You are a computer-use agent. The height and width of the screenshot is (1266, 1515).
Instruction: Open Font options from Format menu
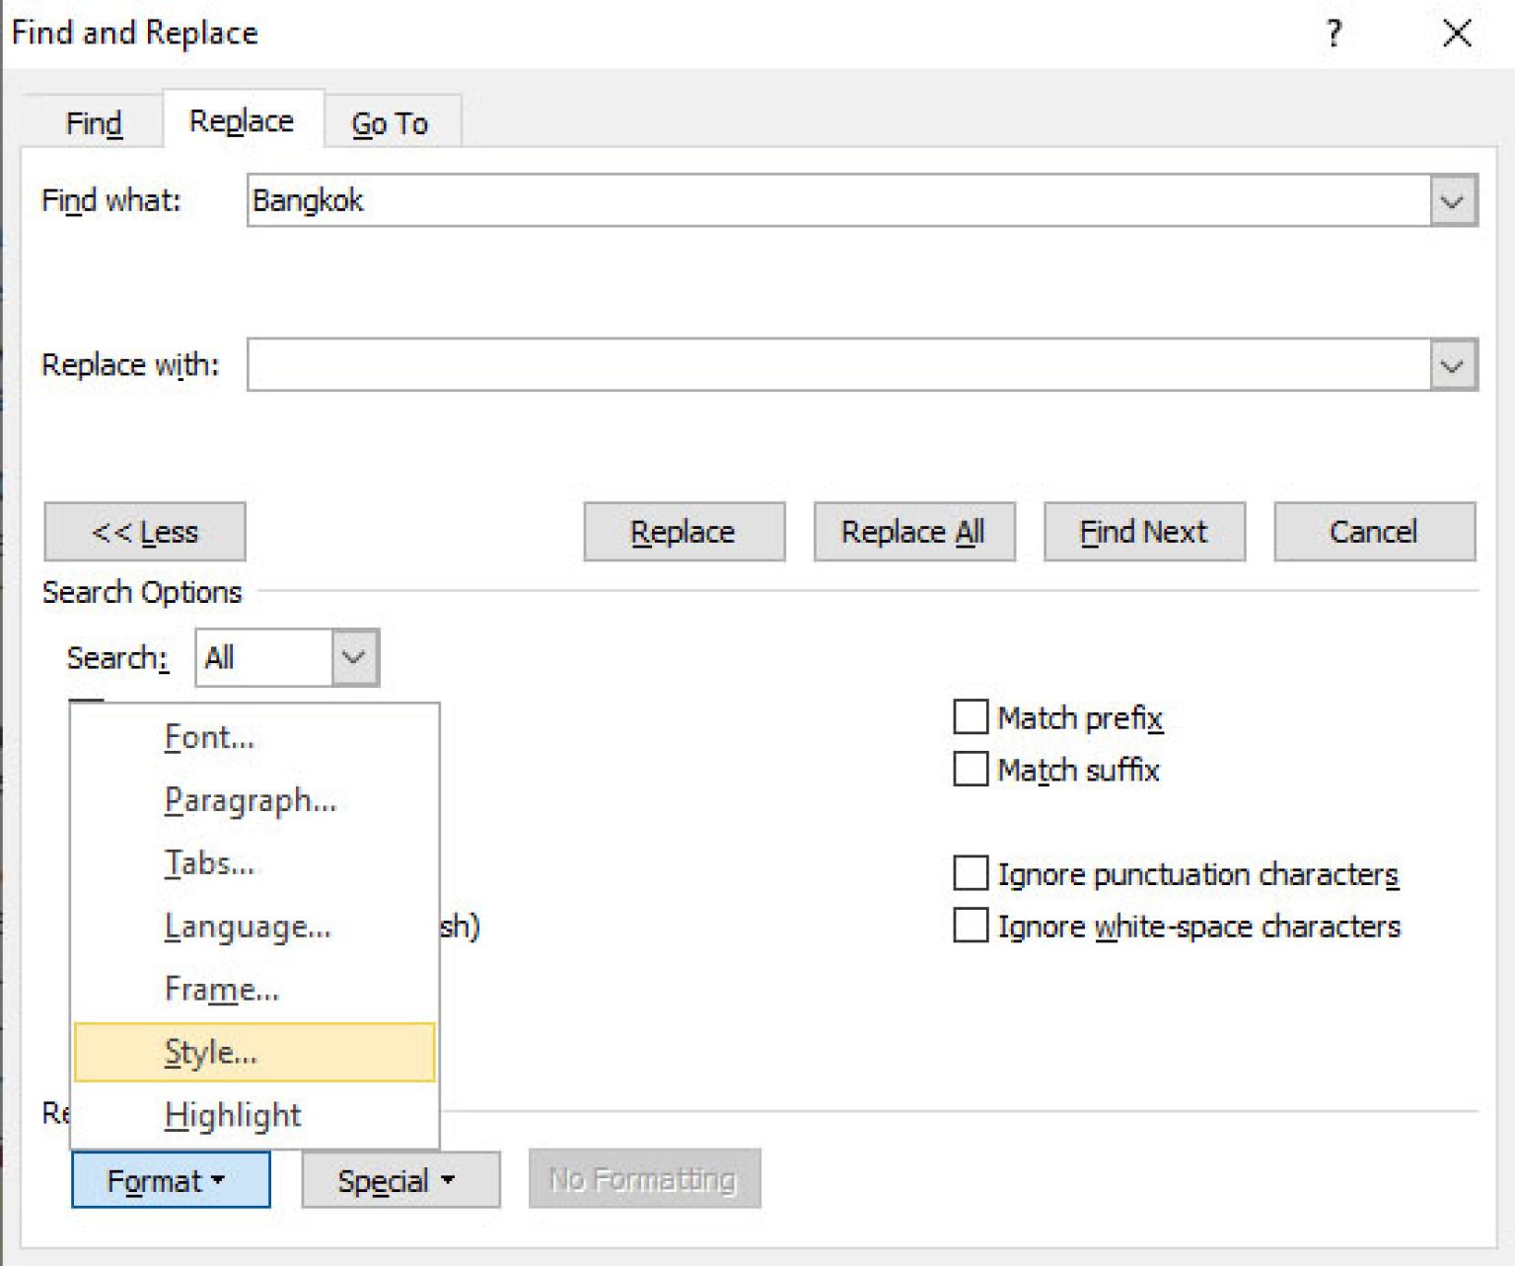point(208,736)
